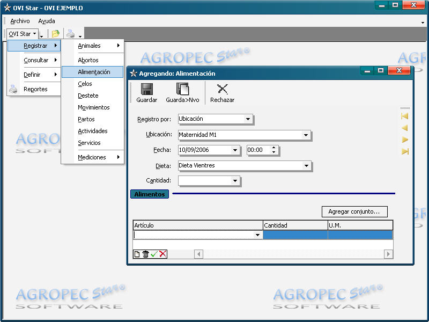
Task: Select Reportes menu item
Action: click(x=34, y=89)
